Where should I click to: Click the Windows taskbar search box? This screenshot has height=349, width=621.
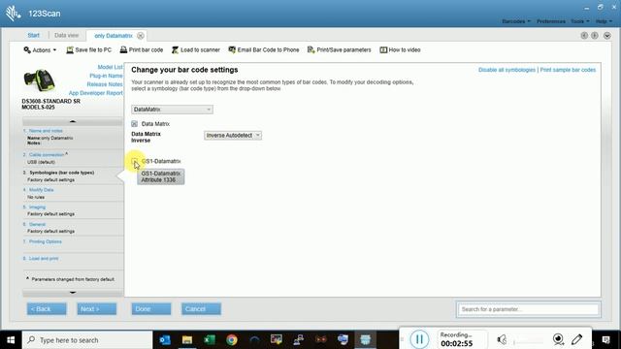(x=87, y=340)
